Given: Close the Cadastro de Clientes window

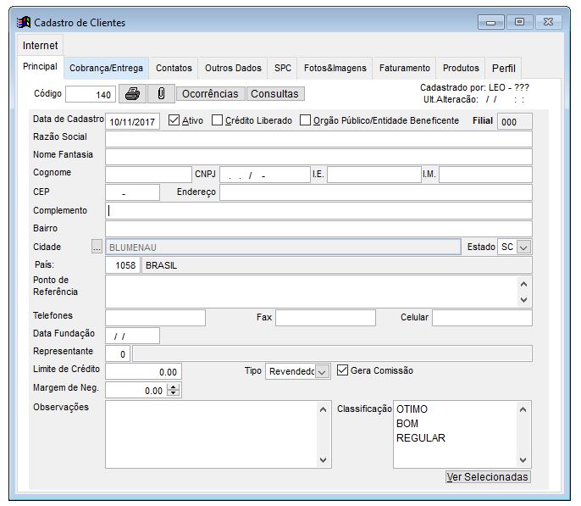Looking at the screenshot, I should 548,22.
